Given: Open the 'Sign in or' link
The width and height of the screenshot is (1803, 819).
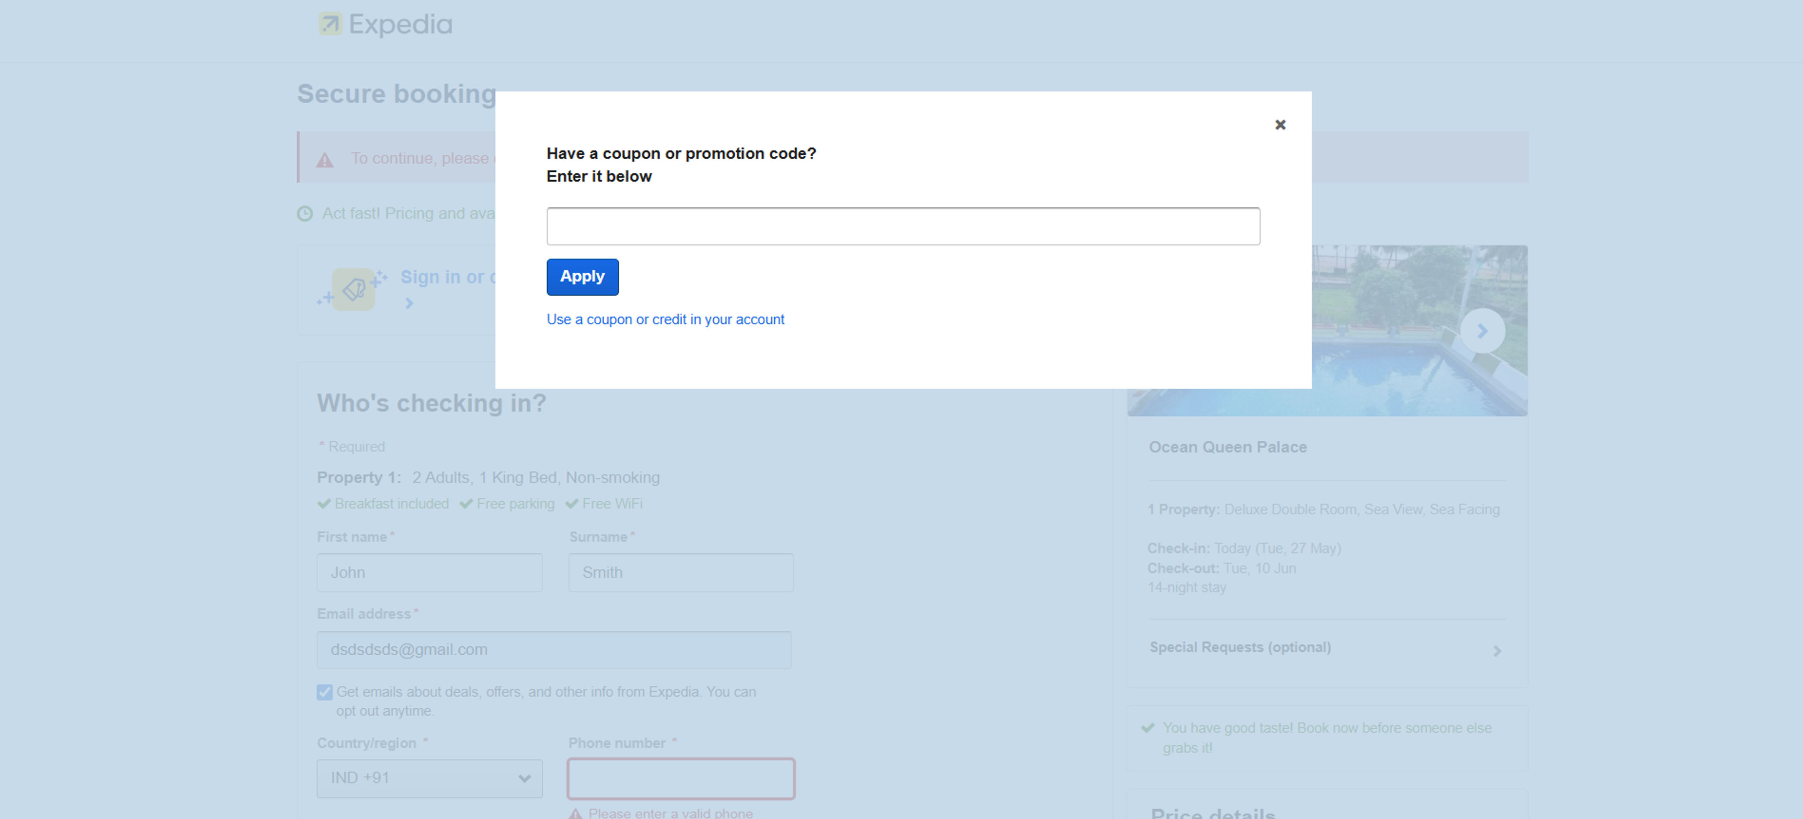Looking at the screenshot, I should [x=448, y=277].
